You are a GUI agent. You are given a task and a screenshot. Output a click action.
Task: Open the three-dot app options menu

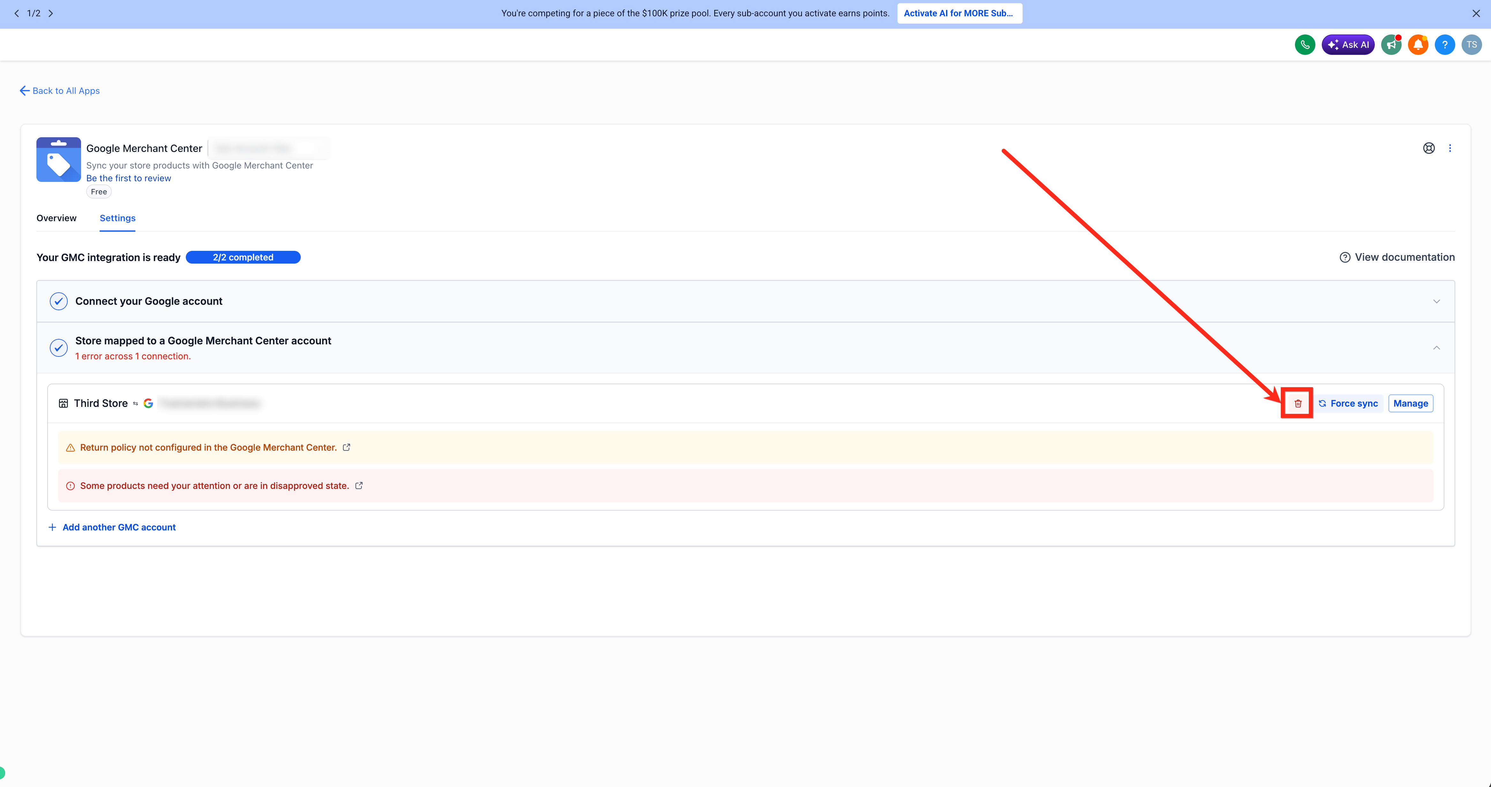click(1450, 148)
